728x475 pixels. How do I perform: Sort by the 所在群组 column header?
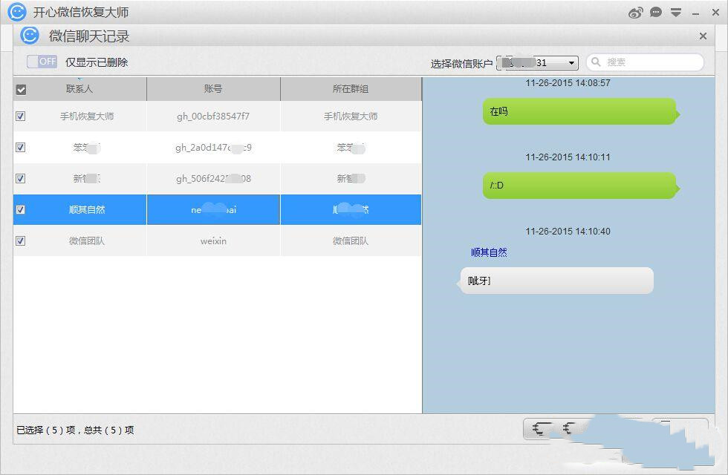(351, 88)
